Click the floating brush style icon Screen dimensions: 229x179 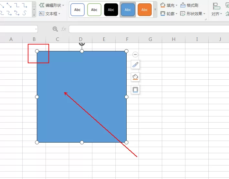(x=135, y=65)
